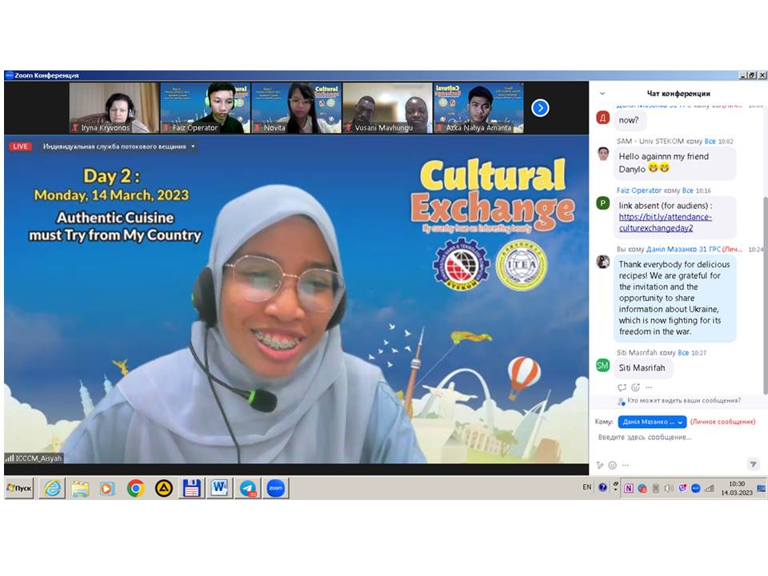Collapse the chat panel header chevron
The image size is (768, 576).
tap(602, 94)
